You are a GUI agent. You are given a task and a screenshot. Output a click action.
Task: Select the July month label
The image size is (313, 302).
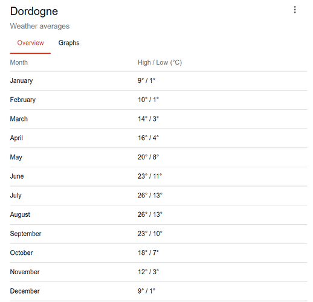point(16,196)
